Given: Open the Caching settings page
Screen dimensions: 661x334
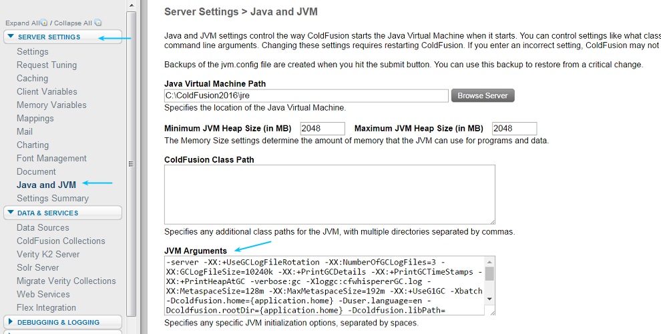Looking at the screenshot, I should pyautogui.click(x=32, y=79).
